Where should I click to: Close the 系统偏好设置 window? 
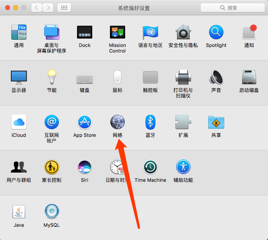click(8, 8)
